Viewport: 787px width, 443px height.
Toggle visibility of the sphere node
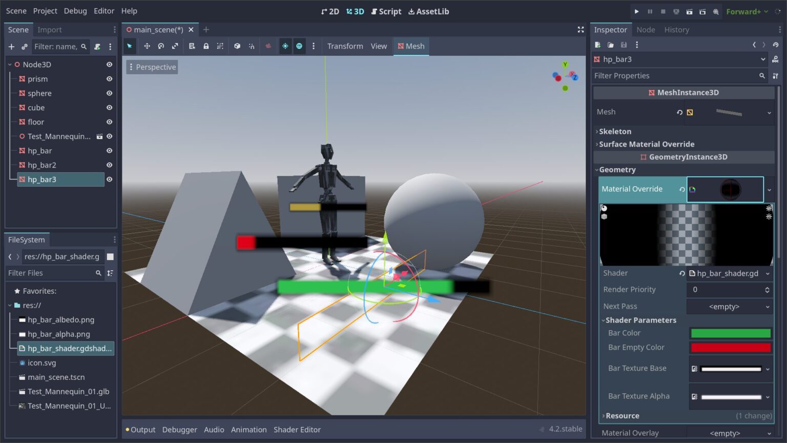(109, 93)
